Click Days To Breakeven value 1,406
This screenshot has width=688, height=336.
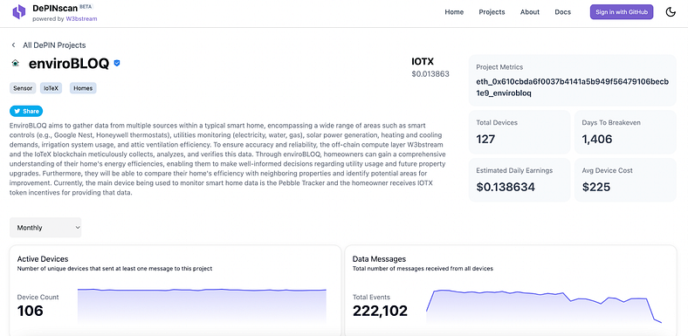pyautogui.click(x=596, y=139)
